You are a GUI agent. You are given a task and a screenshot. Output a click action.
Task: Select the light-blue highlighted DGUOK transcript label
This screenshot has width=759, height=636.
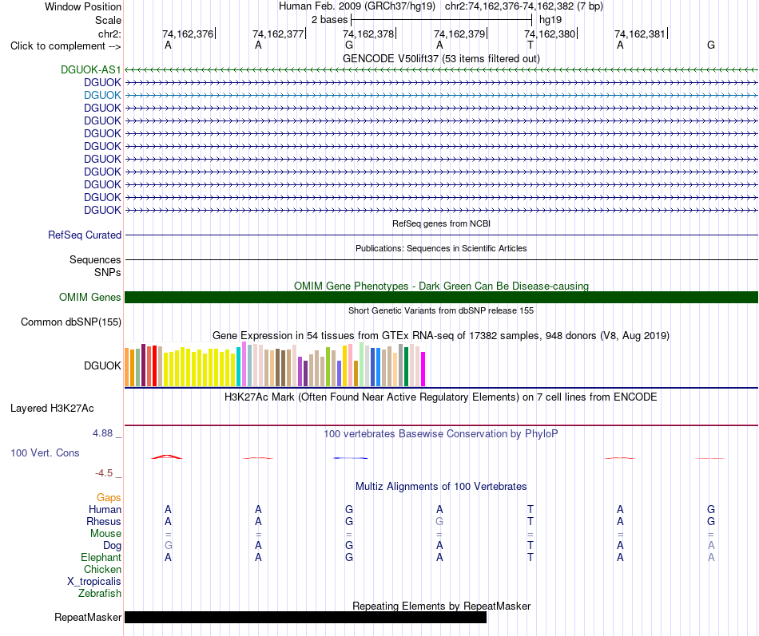tap(102, 95)
